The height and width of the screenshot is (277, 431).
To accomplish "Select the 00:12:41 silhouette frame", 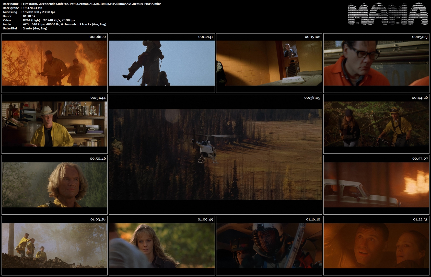I will click(x=162, y=63).
